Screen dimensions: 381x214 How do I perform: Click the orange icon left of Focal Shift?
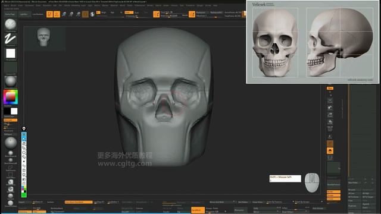click(156, 14)
